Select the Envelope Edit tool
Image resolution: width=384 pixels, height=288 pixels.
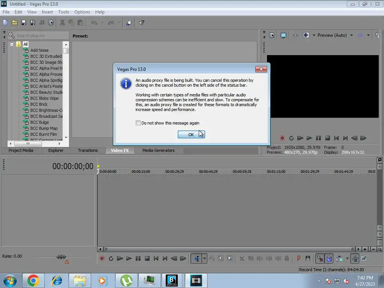click(212, 258)
